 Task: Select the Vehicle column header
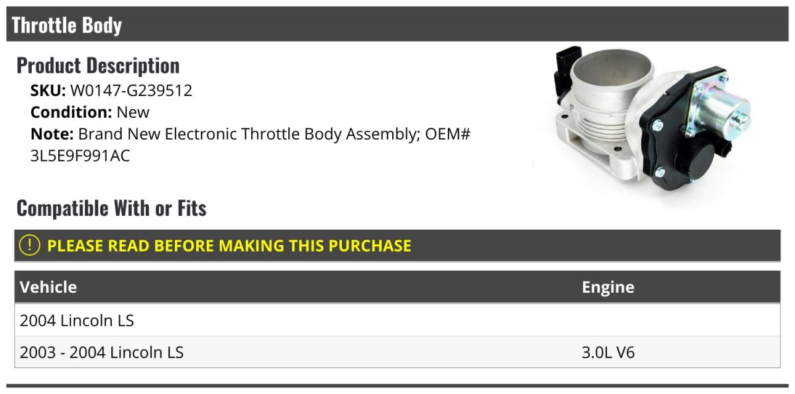pos(48,287)
